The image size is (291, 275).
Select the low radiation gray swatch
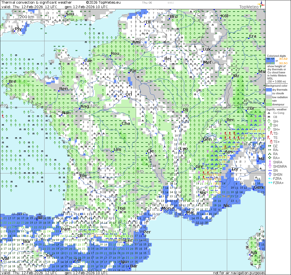coord(270,97)
